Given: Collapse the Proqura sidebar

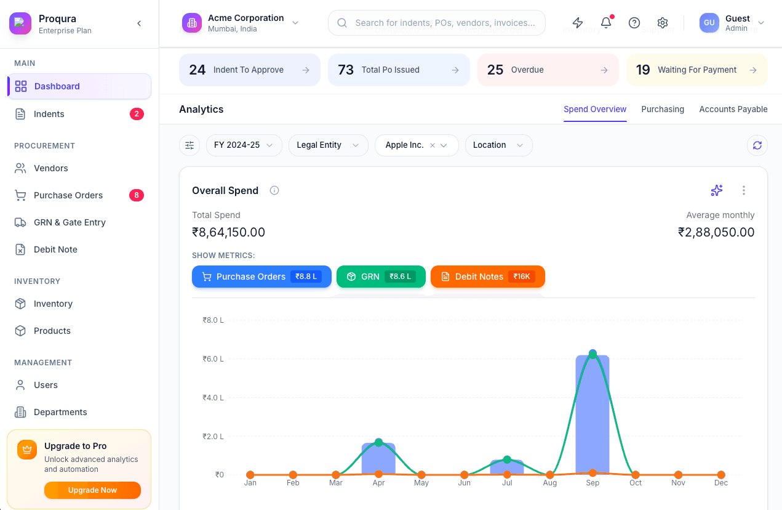Looking at the screenshot, I should click(x=139, y=23).
